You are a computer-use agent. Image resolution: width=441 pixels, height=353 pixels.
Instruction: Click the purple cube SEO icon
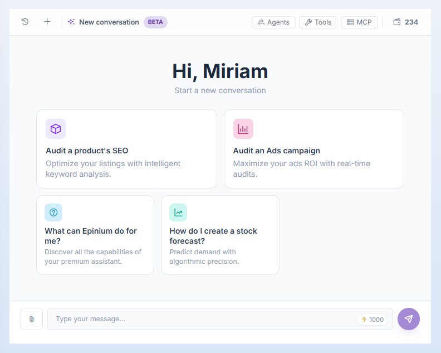tap(56, 129)
